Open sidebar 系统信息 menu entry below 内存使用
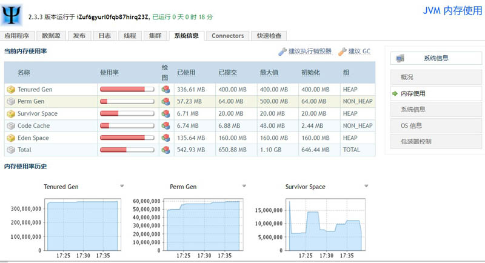Viewport: 485px width, 263px height. pos(436,110)
